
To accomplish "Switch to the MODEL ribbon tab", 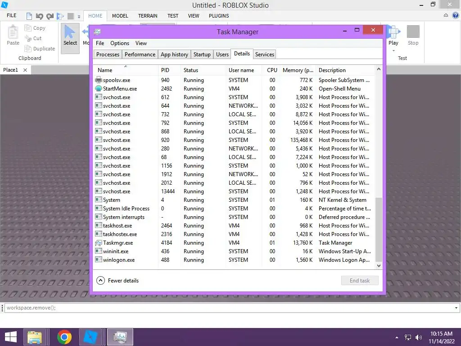I will tap(120, 16).
